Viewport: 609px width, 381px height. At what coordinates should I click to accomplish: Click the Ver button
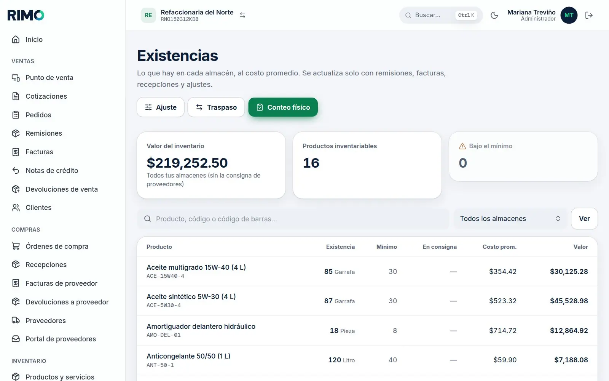[584, 219]
